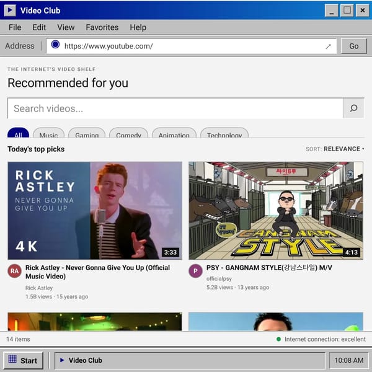Click the 14 items status text
The width and height of the screenshot is (372, 372).
[x=18, y=339]
